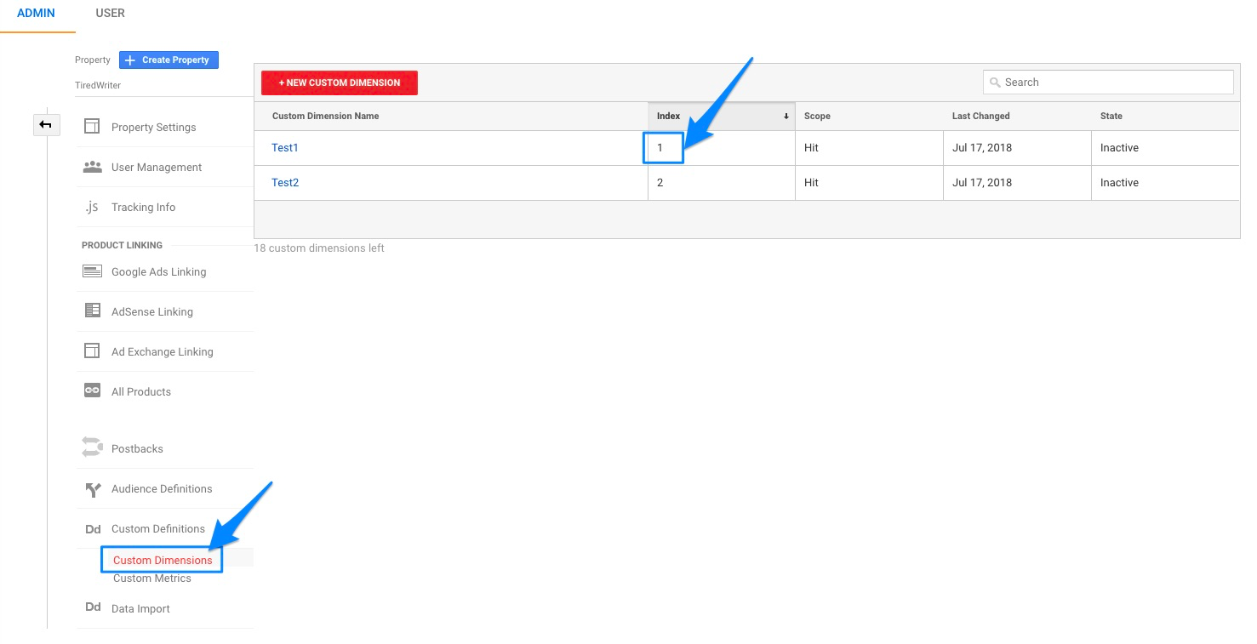Switch to the USER tab
The width and height of the screenshot is (1257, 644).
(111, 13)
